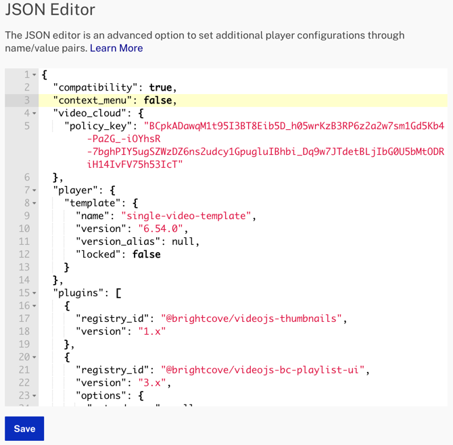Click the "version" key on line 10
This screenshot has width=453, height=445.
pos(101,229)
